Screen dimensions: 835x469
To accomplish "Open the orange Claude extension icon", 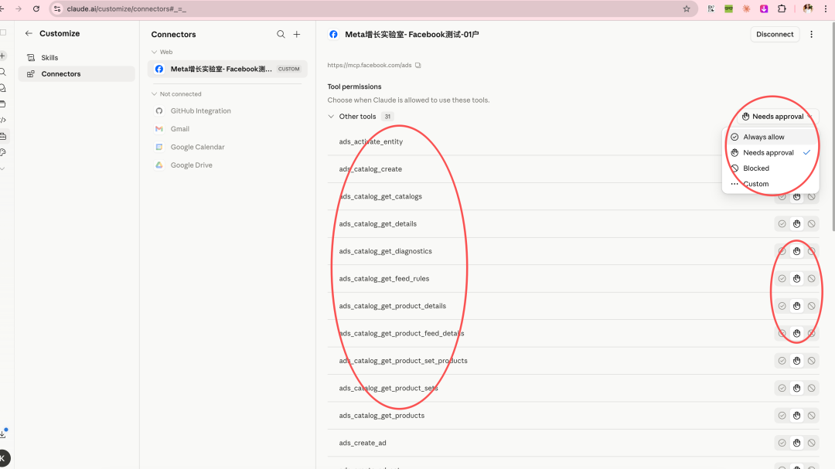I will (x=746, y=8).
